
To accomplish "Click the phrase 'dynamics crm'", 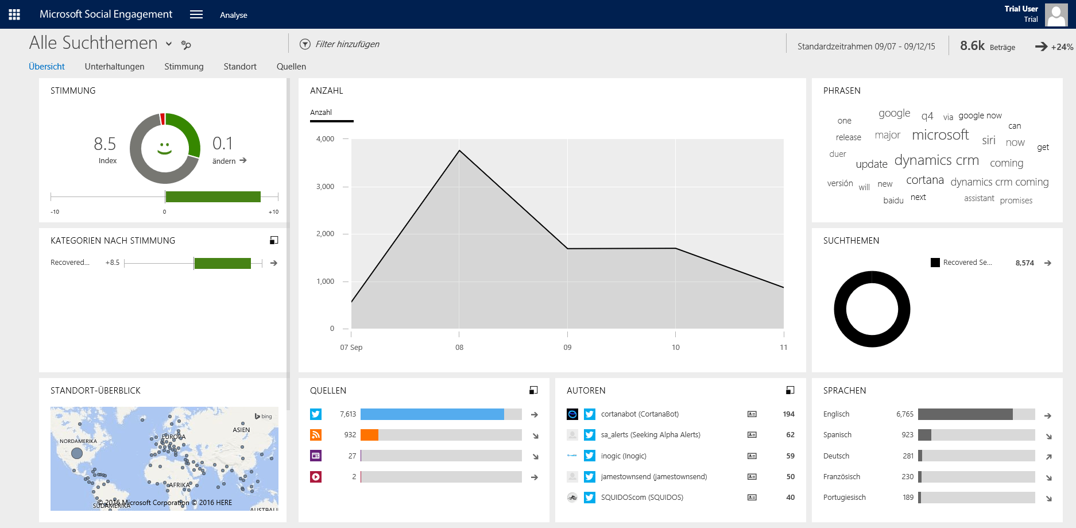I will pyautogui.click(x=936, y=160).
